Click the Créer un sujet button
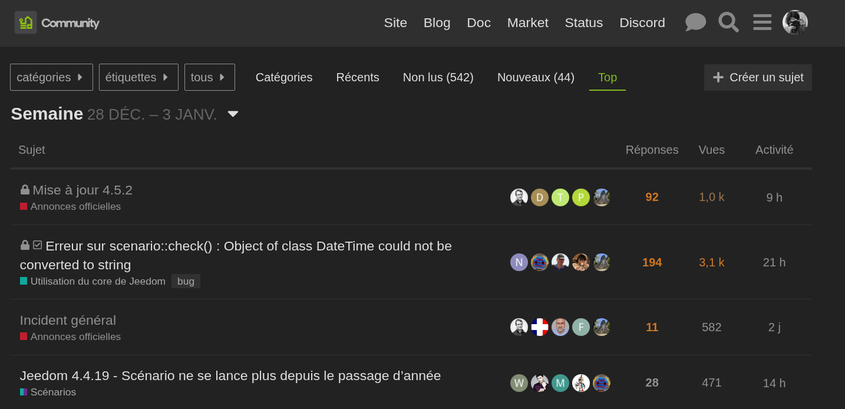 click(757, 77)
